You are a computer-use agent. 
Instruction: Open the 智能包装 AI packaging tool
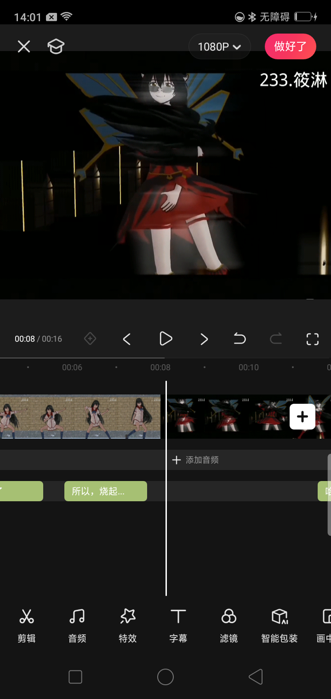pos(280,625)
